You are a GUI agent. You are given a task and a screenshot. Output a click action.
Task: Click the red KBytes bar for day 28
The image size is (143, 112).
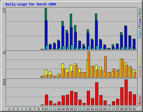coord(122,96)
